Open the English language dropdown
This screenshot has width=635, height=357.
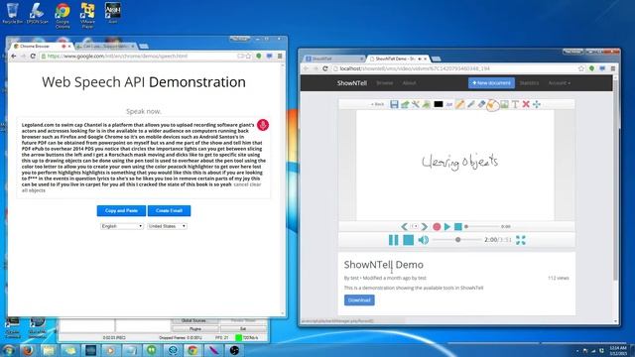tap(121, 226)
